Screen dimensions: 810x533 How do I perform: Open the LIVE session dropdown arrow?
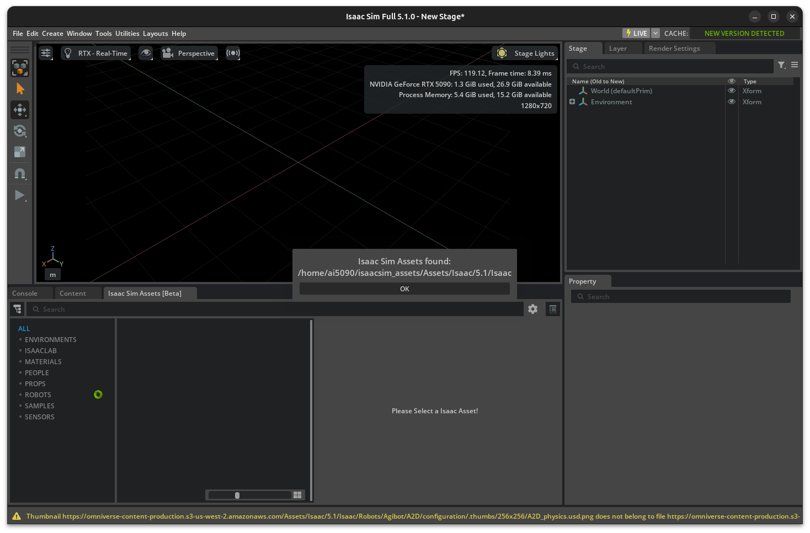pyautogui.click(x=656, y=33)
